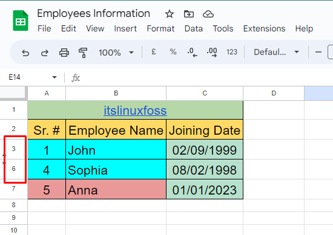The width and height of the screenshot is (333, 235).
Task: Select the Paint format roller icon
Action: [x=83, y=53]
